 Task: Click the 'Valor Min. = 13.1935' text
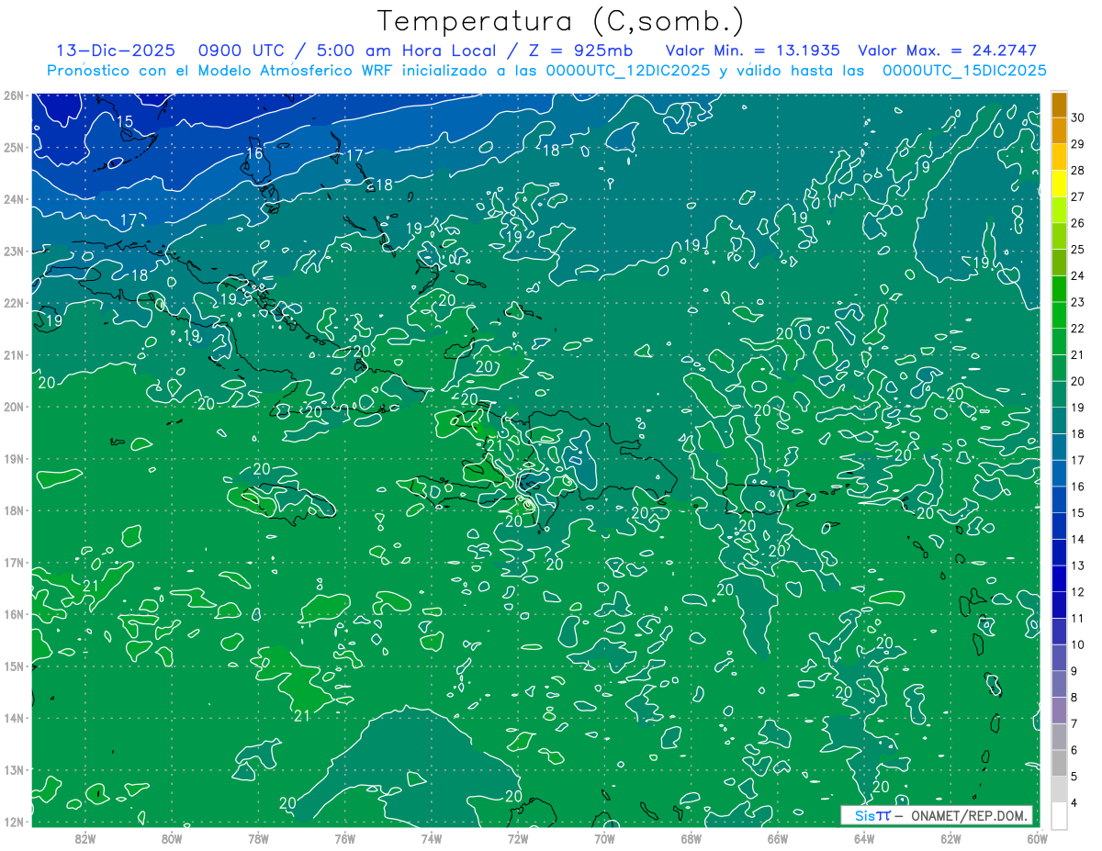(752, 50)
